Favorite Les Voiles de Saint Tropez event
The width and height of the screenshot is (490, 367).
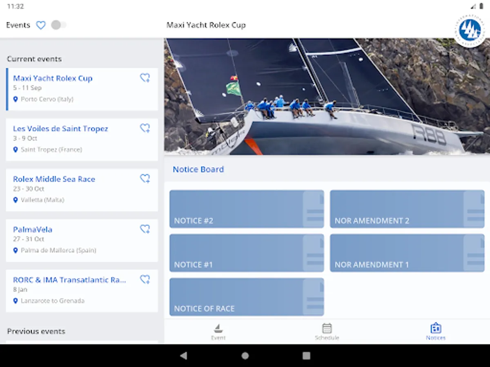click(x=145, y=128)
